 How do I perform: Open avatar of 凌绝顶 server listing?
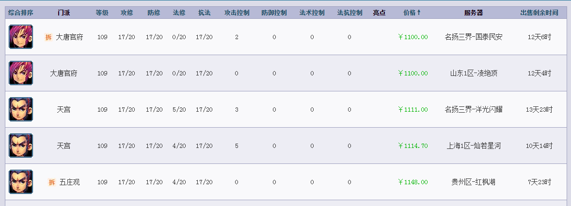coord(21,73)
